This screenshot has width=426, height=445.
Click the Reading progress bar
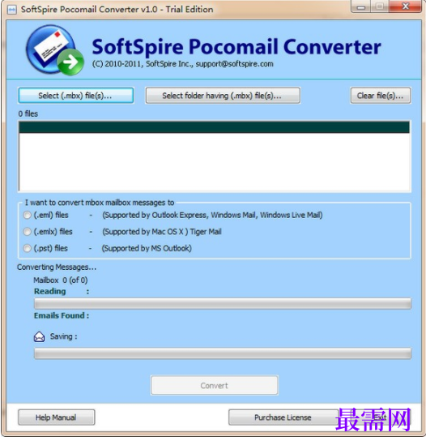pyautogui.click(x=223, y=304)
